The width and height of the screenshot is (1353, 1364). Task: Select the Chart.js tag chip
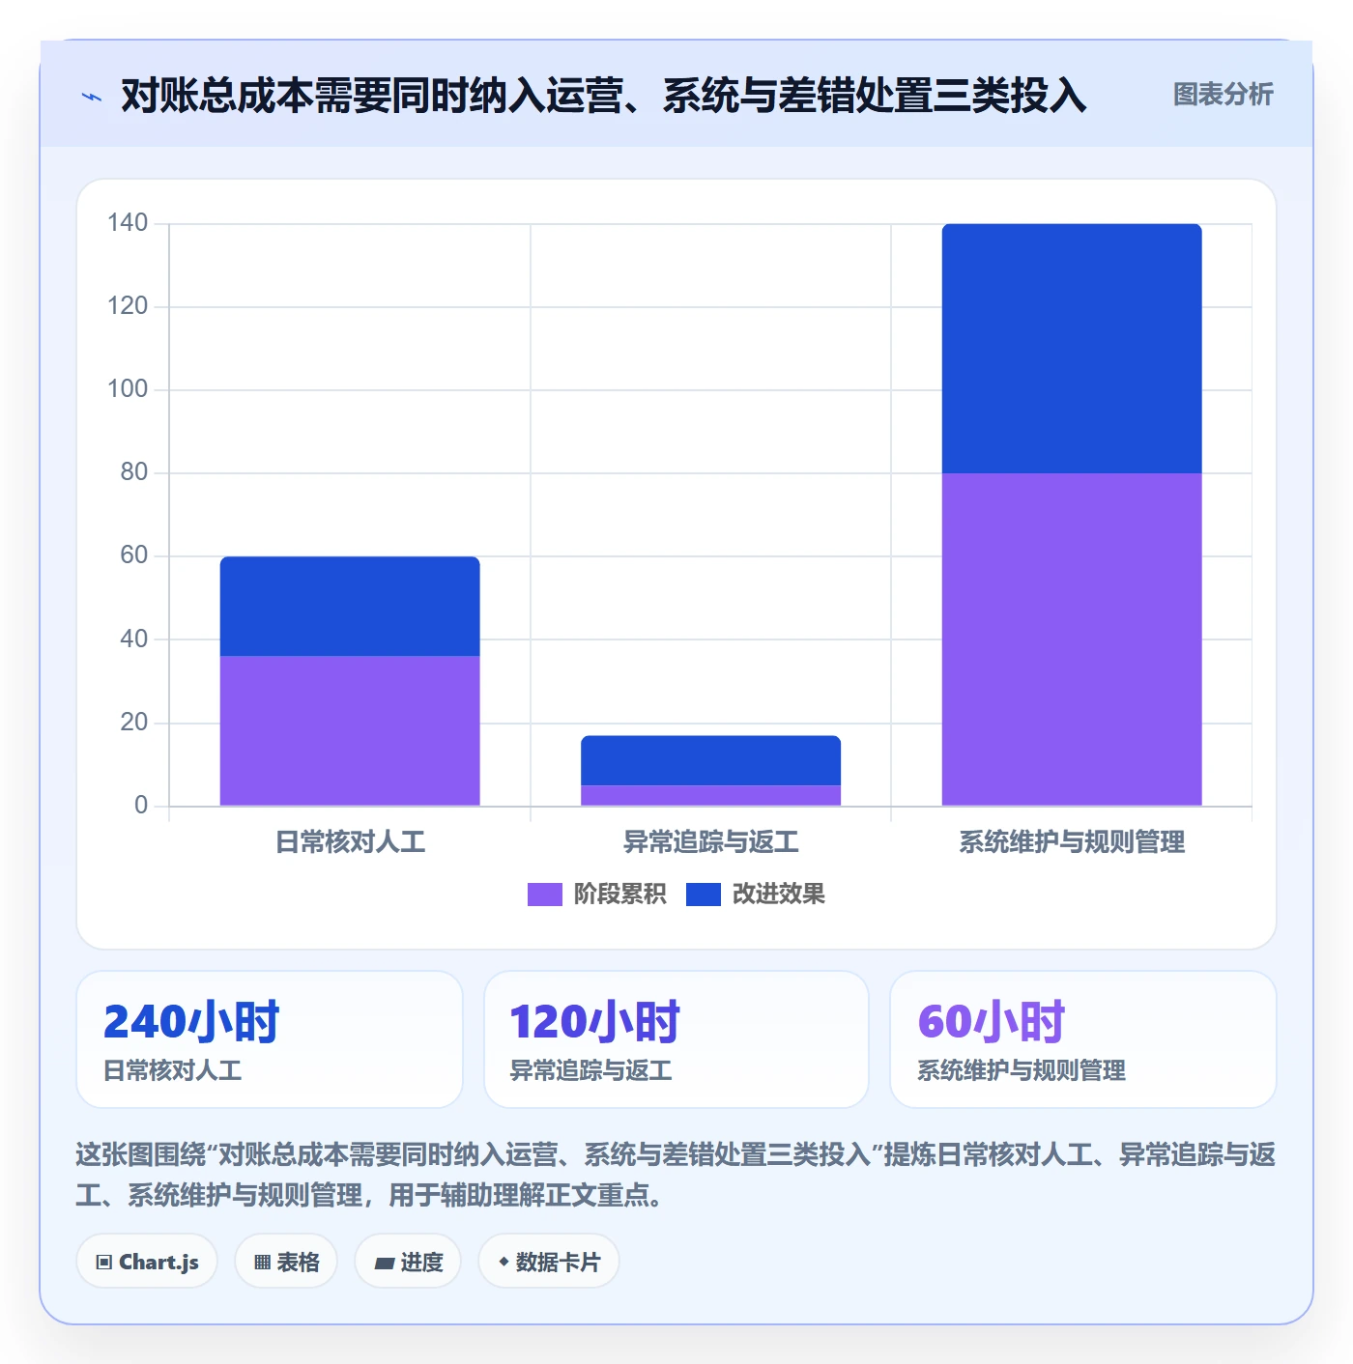click(x=147, y=1262)
